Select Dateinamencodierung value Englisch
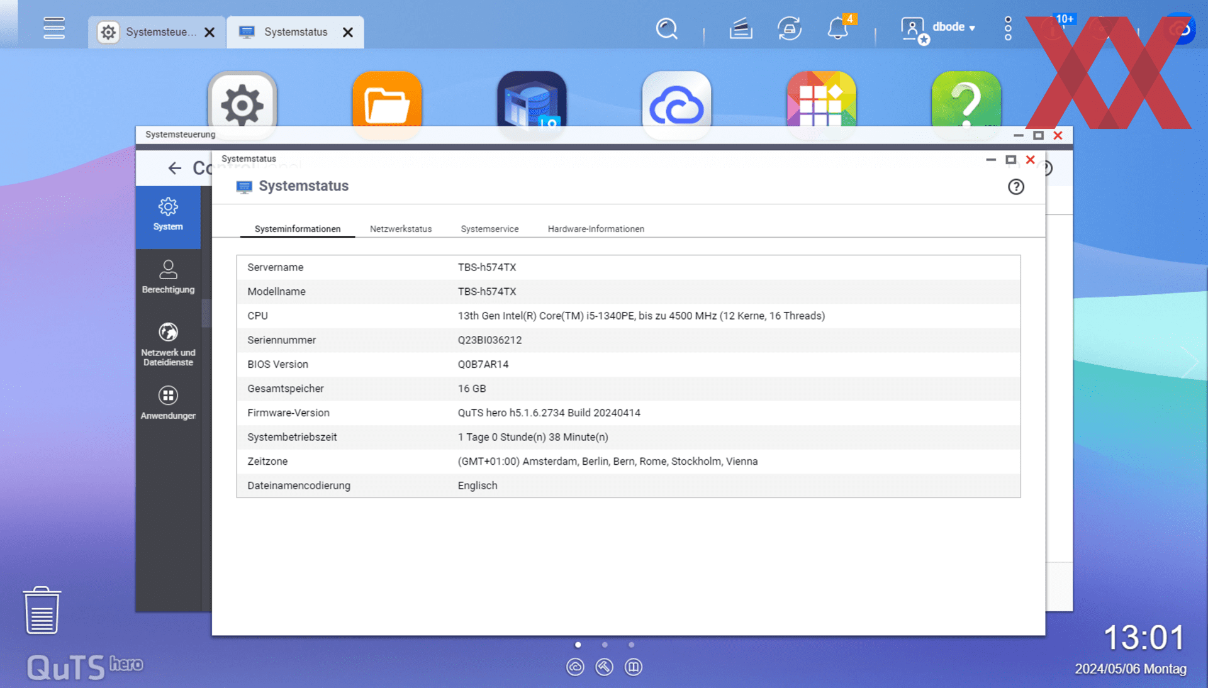The height and width of the screenshot is (688, 1208). tap(477, 485)
